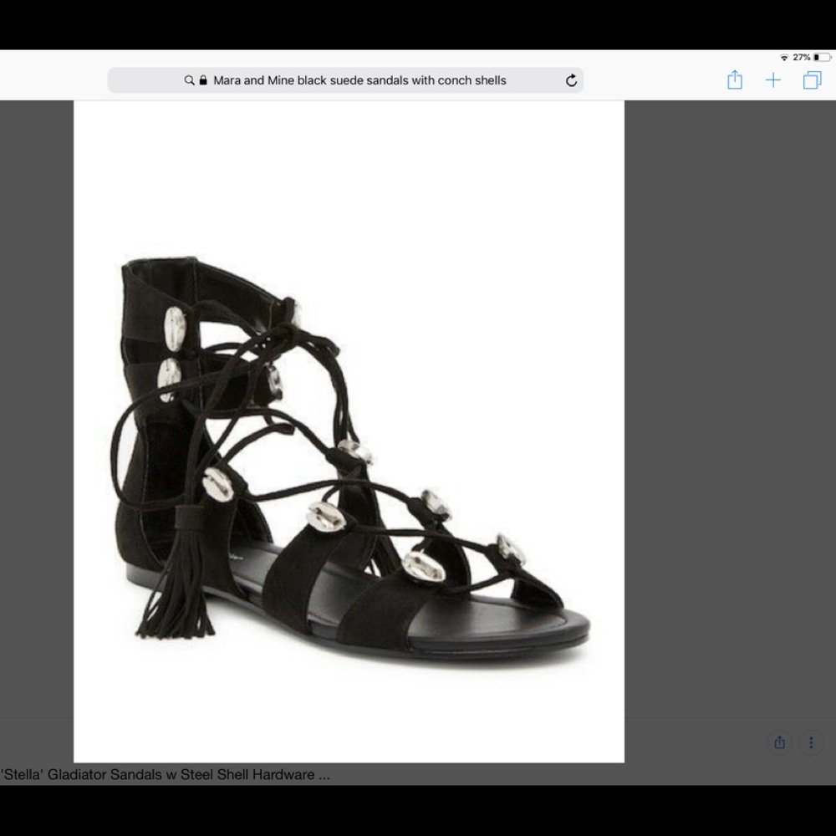Open the 'Stella' Gladiator Sandals link
The image size is (836, 836).
165,774
